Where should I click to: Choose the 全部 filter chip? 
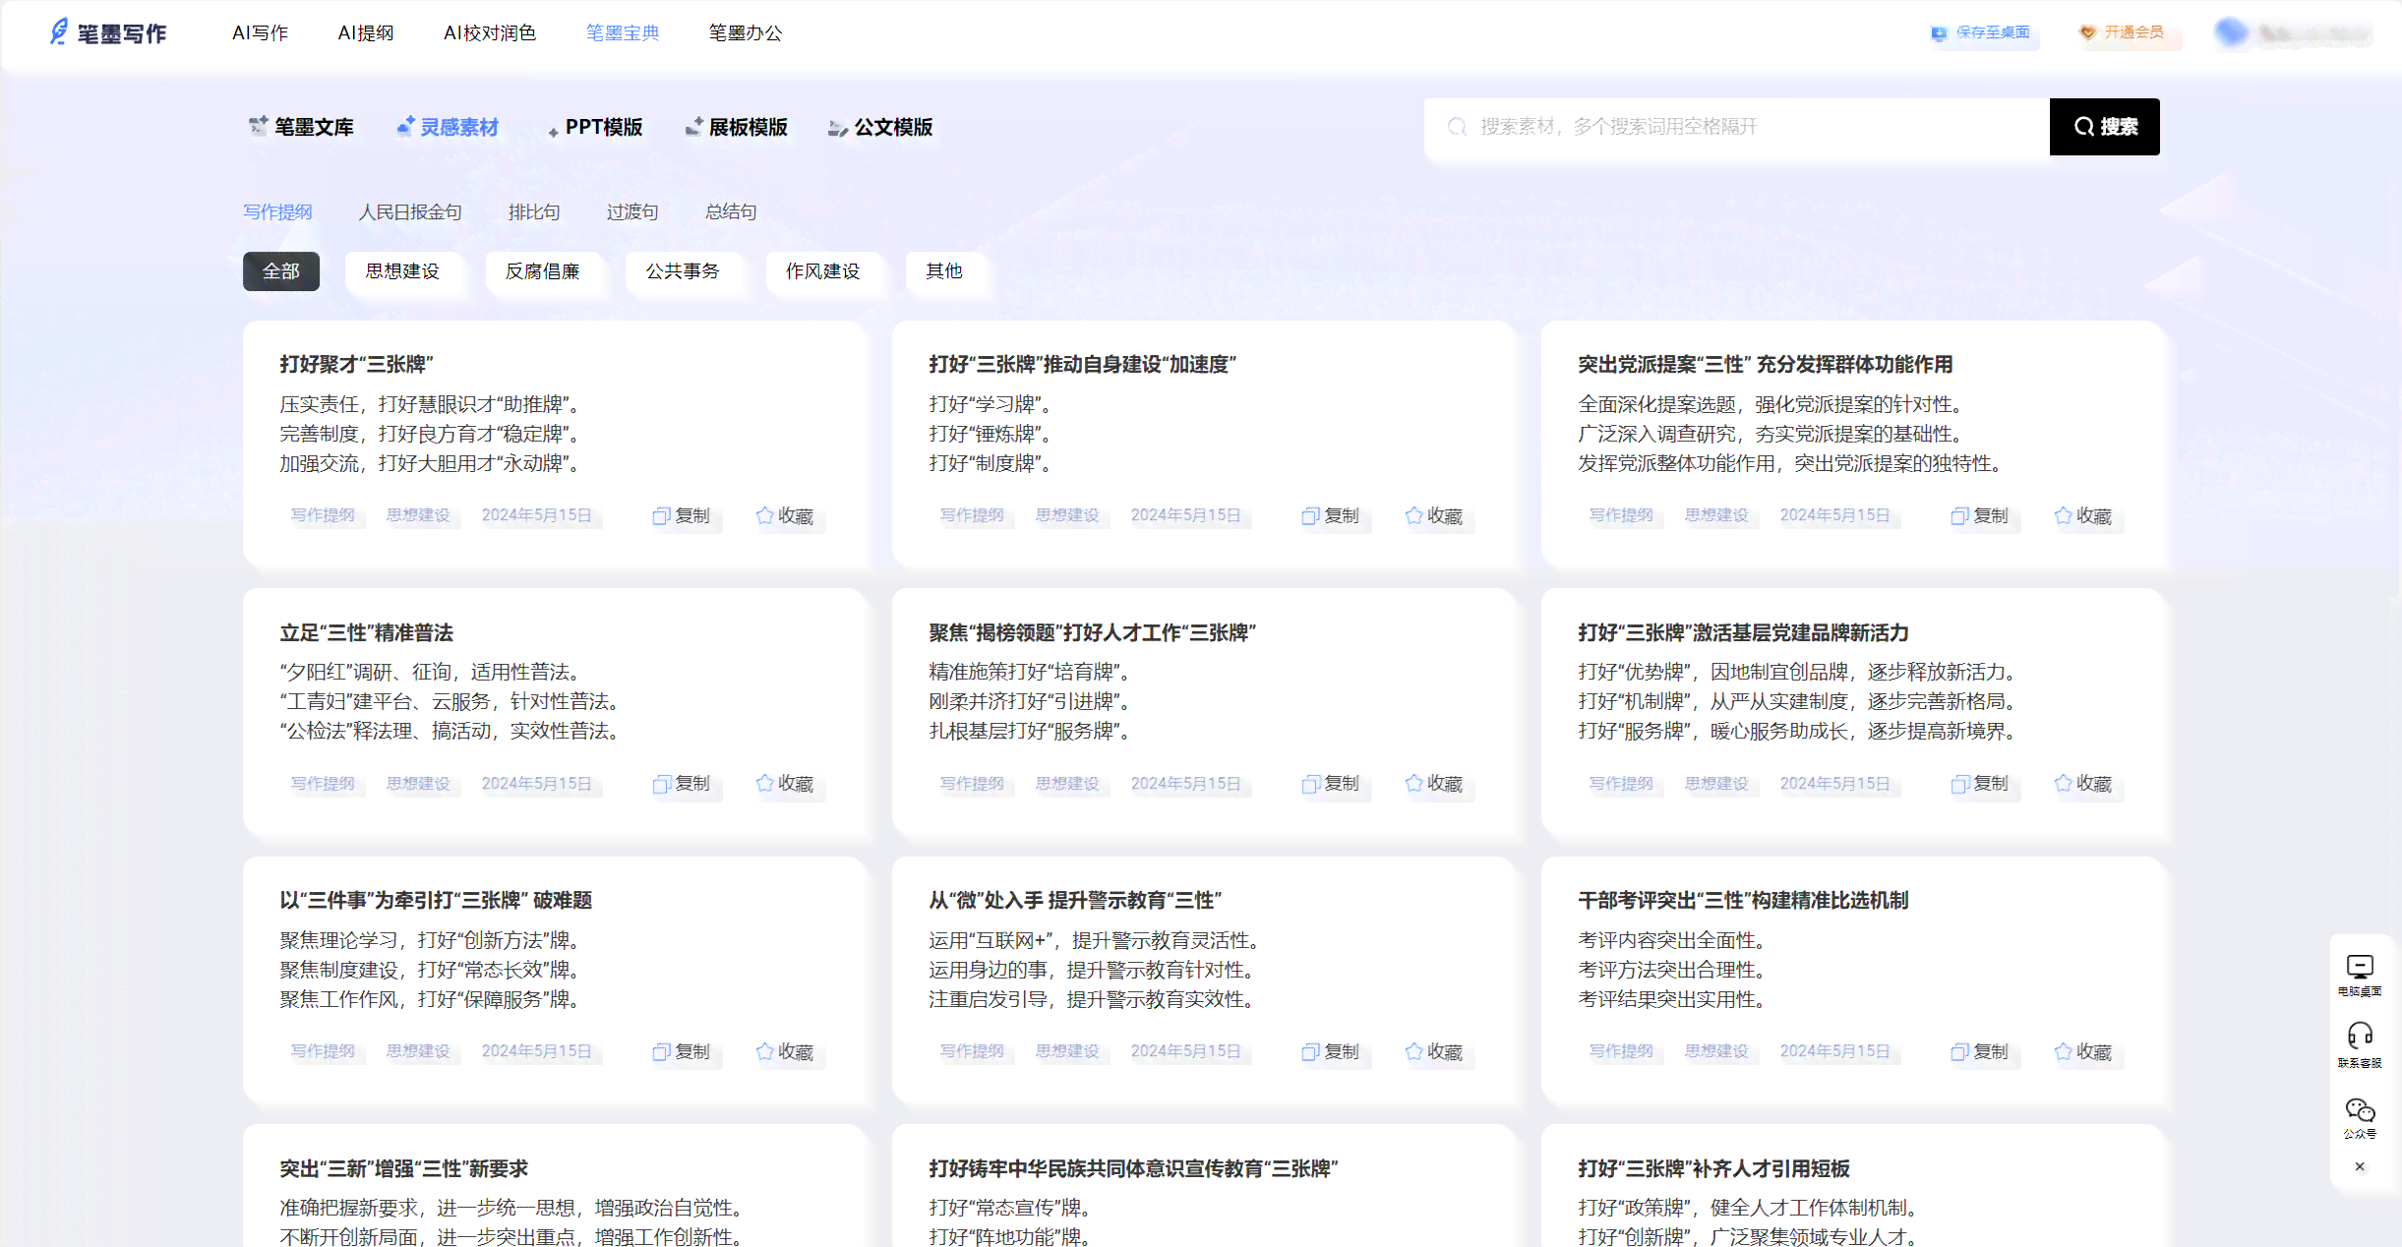click(281, 271)
